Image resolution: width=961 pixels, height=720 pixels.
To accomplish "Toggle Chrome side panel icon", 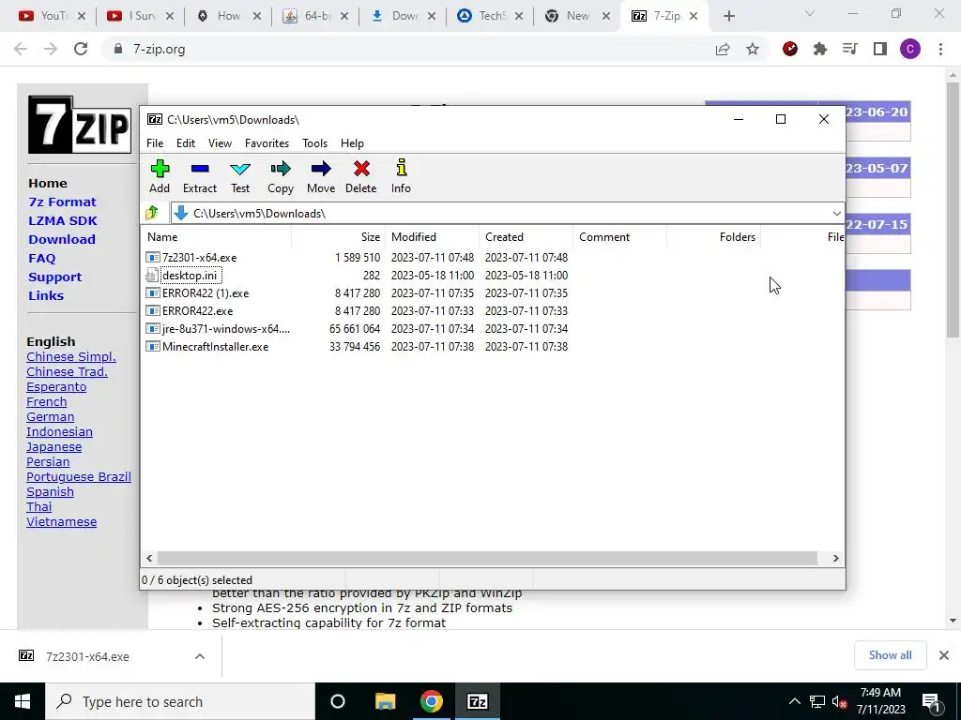I will [880, 49].
